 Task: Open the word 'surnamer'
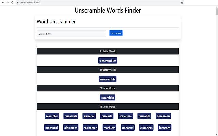(90, 128)
